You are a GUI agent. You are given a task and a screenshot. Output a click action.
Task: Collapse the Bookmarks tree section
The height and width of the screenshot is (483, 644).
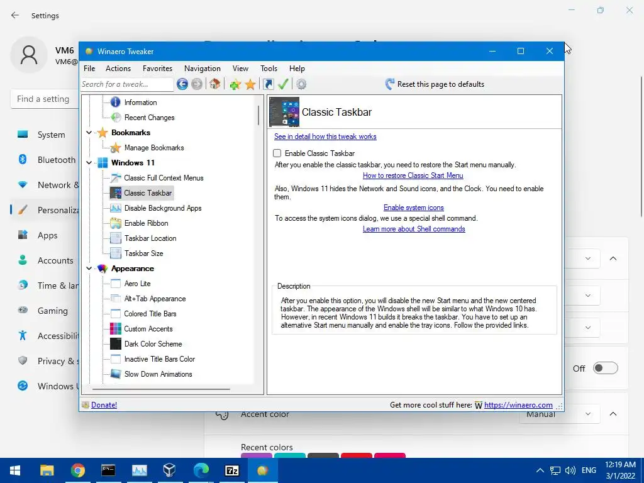(x=89, y=133)
